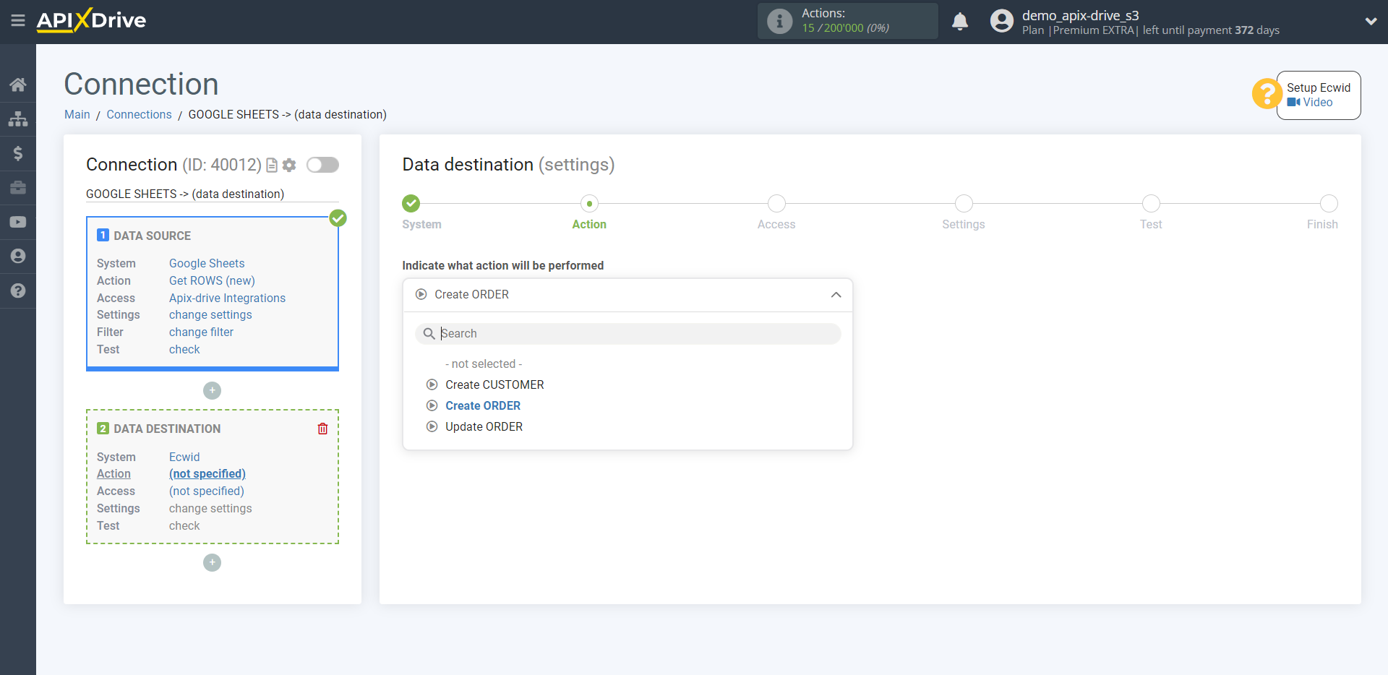The width and height of the screenshot is (1388, 675).
Task: Add a block after Data Source
Action: (x=212, y=390)
